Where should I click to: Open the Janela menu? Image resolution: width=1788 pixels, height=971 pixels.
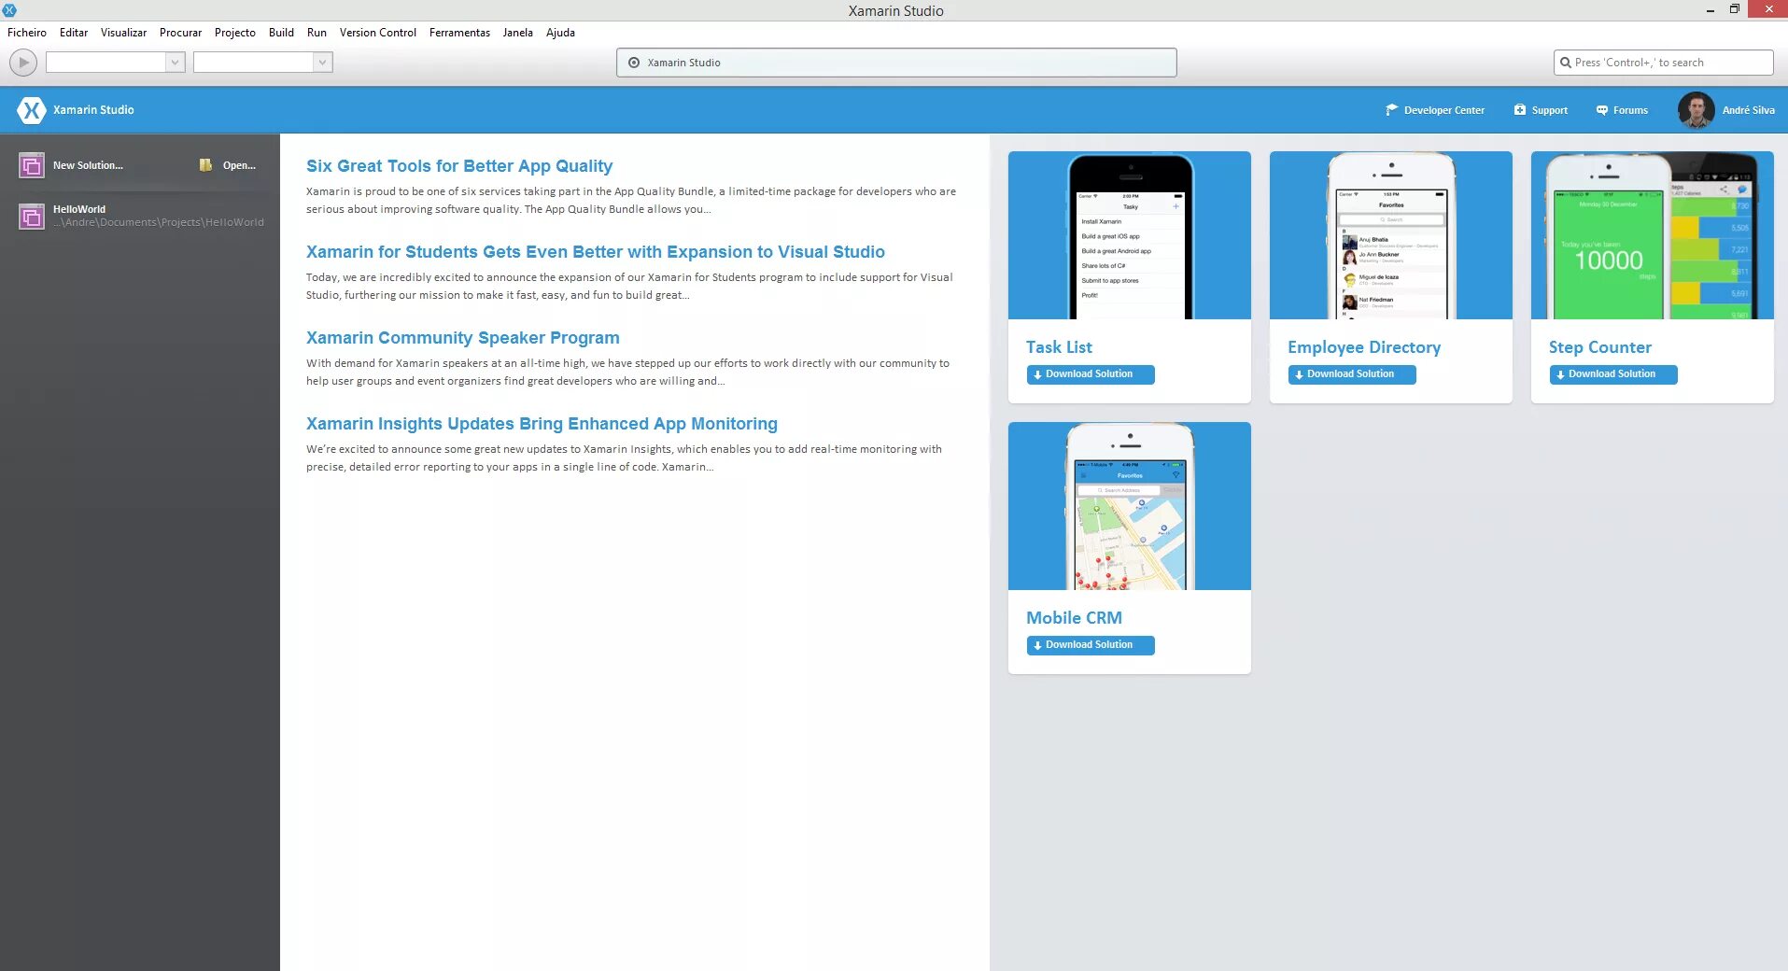[x=517, y=33]
